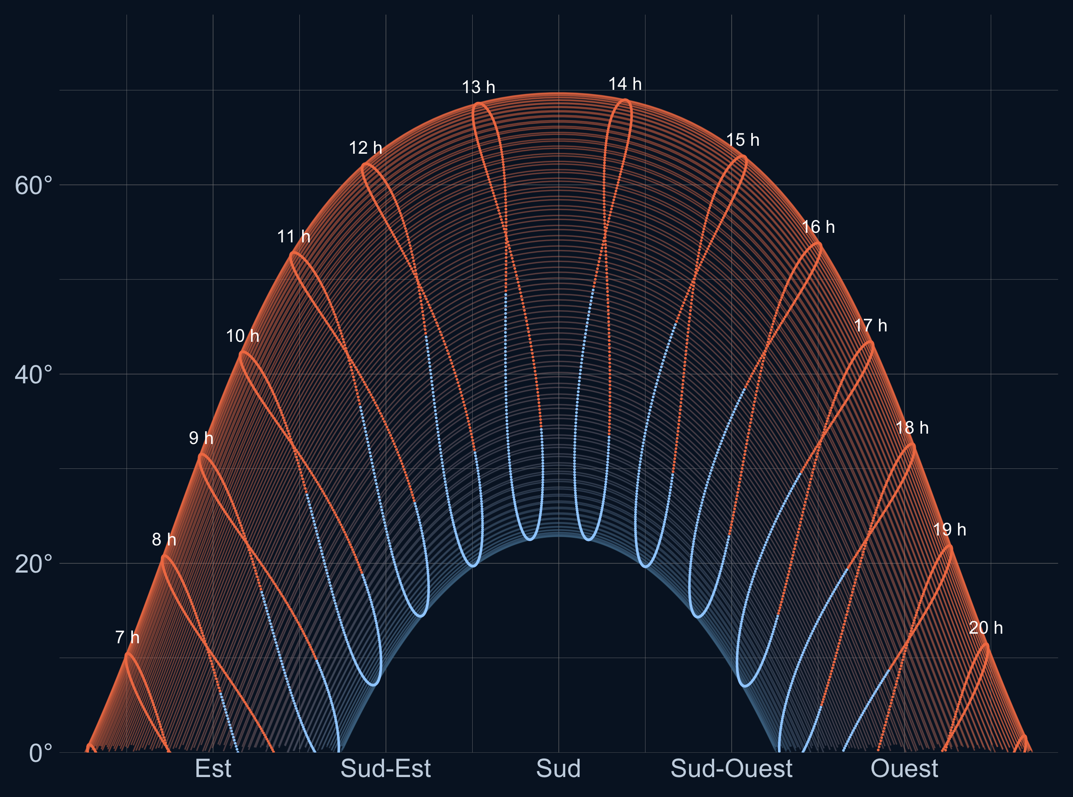Image resolution: width=1073 pixels, height=797 pixels.
Task: Select the "14 h" hour label
Action: (x=625, y=84)
